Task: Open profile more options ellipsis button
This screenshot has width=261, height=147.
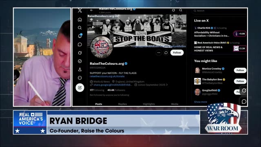Action: 159,53
